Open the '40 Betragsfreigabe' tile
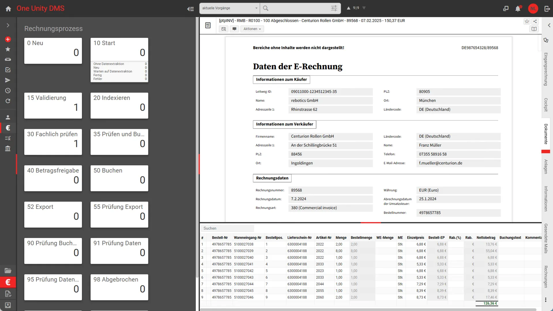 click(x=53, y=178)
